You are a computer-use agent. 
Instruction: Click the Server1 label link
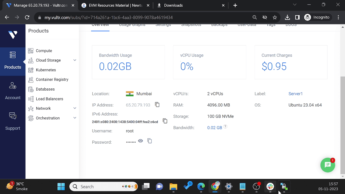point(295,94)
